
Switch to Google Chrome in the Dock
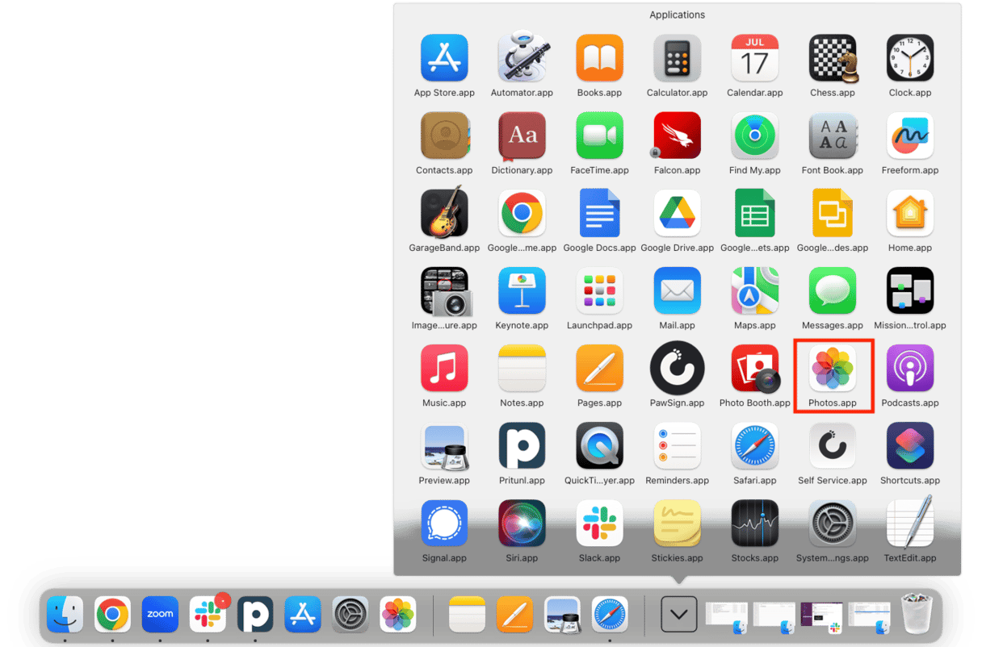(112, 615)
